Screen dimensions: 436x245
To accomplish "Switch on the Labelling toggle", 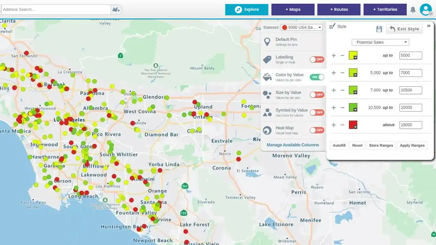I will click(317, 59).
